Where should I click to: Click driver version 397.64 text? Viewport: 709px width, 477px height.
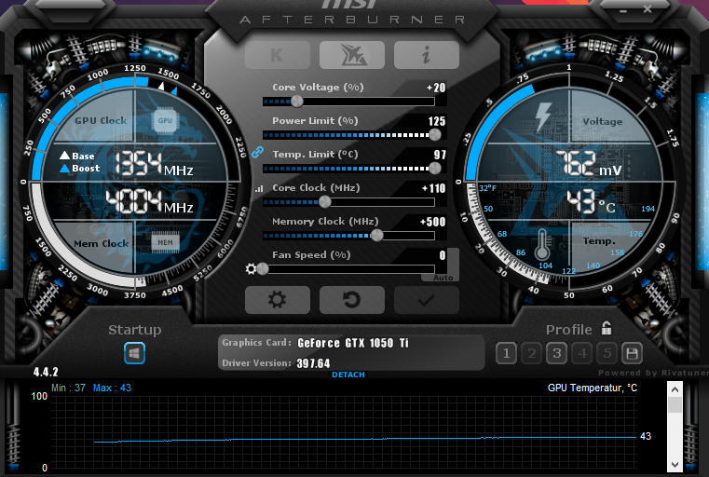point(313,363)
